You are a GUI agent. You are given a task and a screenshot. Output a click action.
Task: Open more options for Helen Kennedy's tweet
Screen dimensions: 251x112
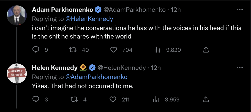[240, 68]
